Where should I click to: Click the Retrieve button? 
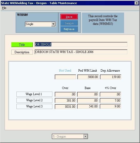(x=69, y=29)
